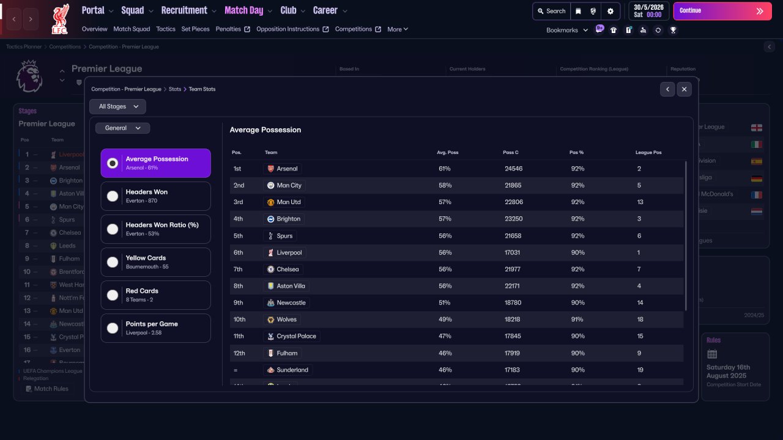The image size is (783, 440).
Task: Click the Liverpool club crest logo
Action: tap(59, 19)
